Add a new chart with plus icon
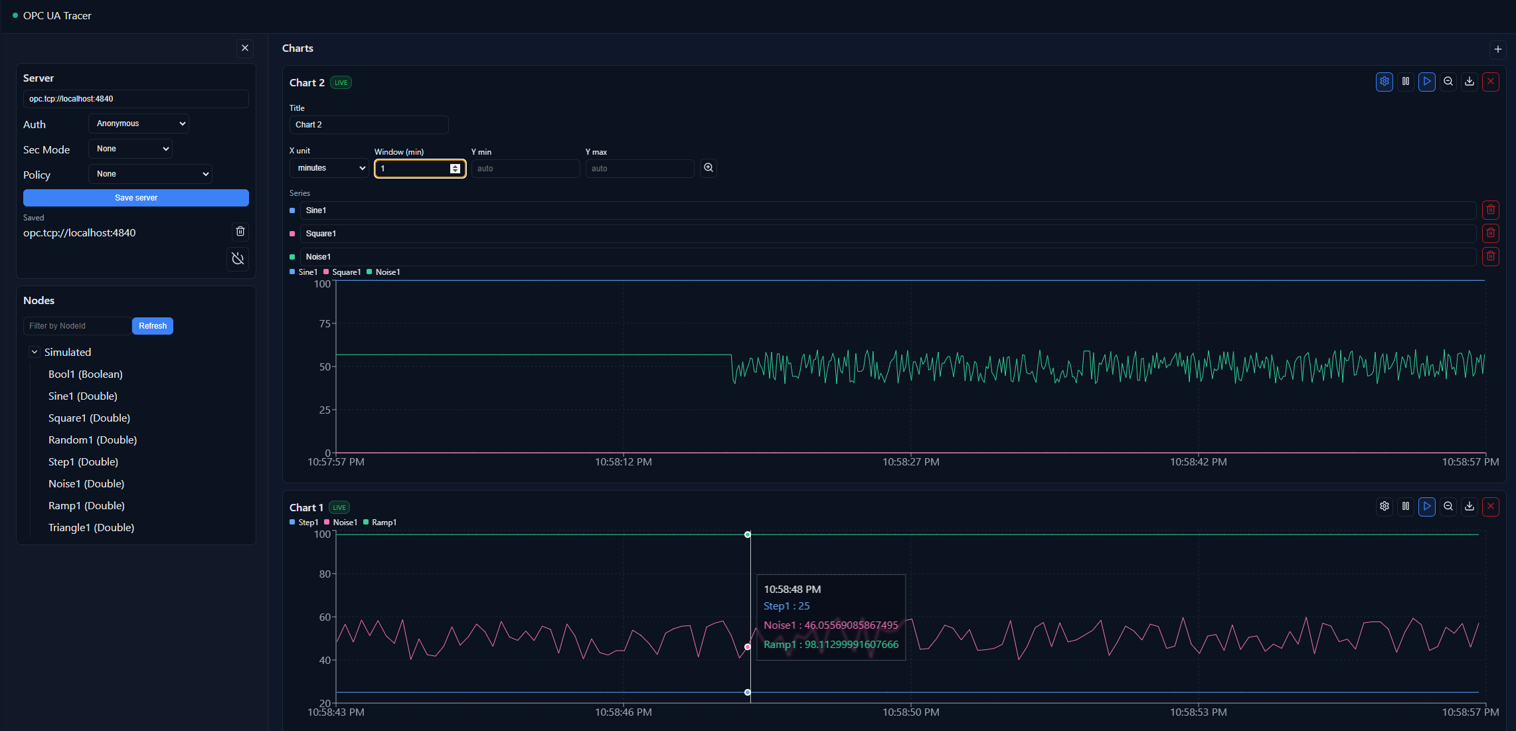The width and height of the screenshot is (1516, 731). pos(1497,49)
